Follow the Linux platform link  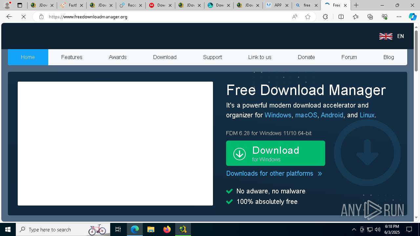coord(367,115)
